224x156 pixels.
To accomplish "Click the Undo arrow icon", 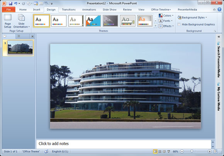I will pos(16,3).
